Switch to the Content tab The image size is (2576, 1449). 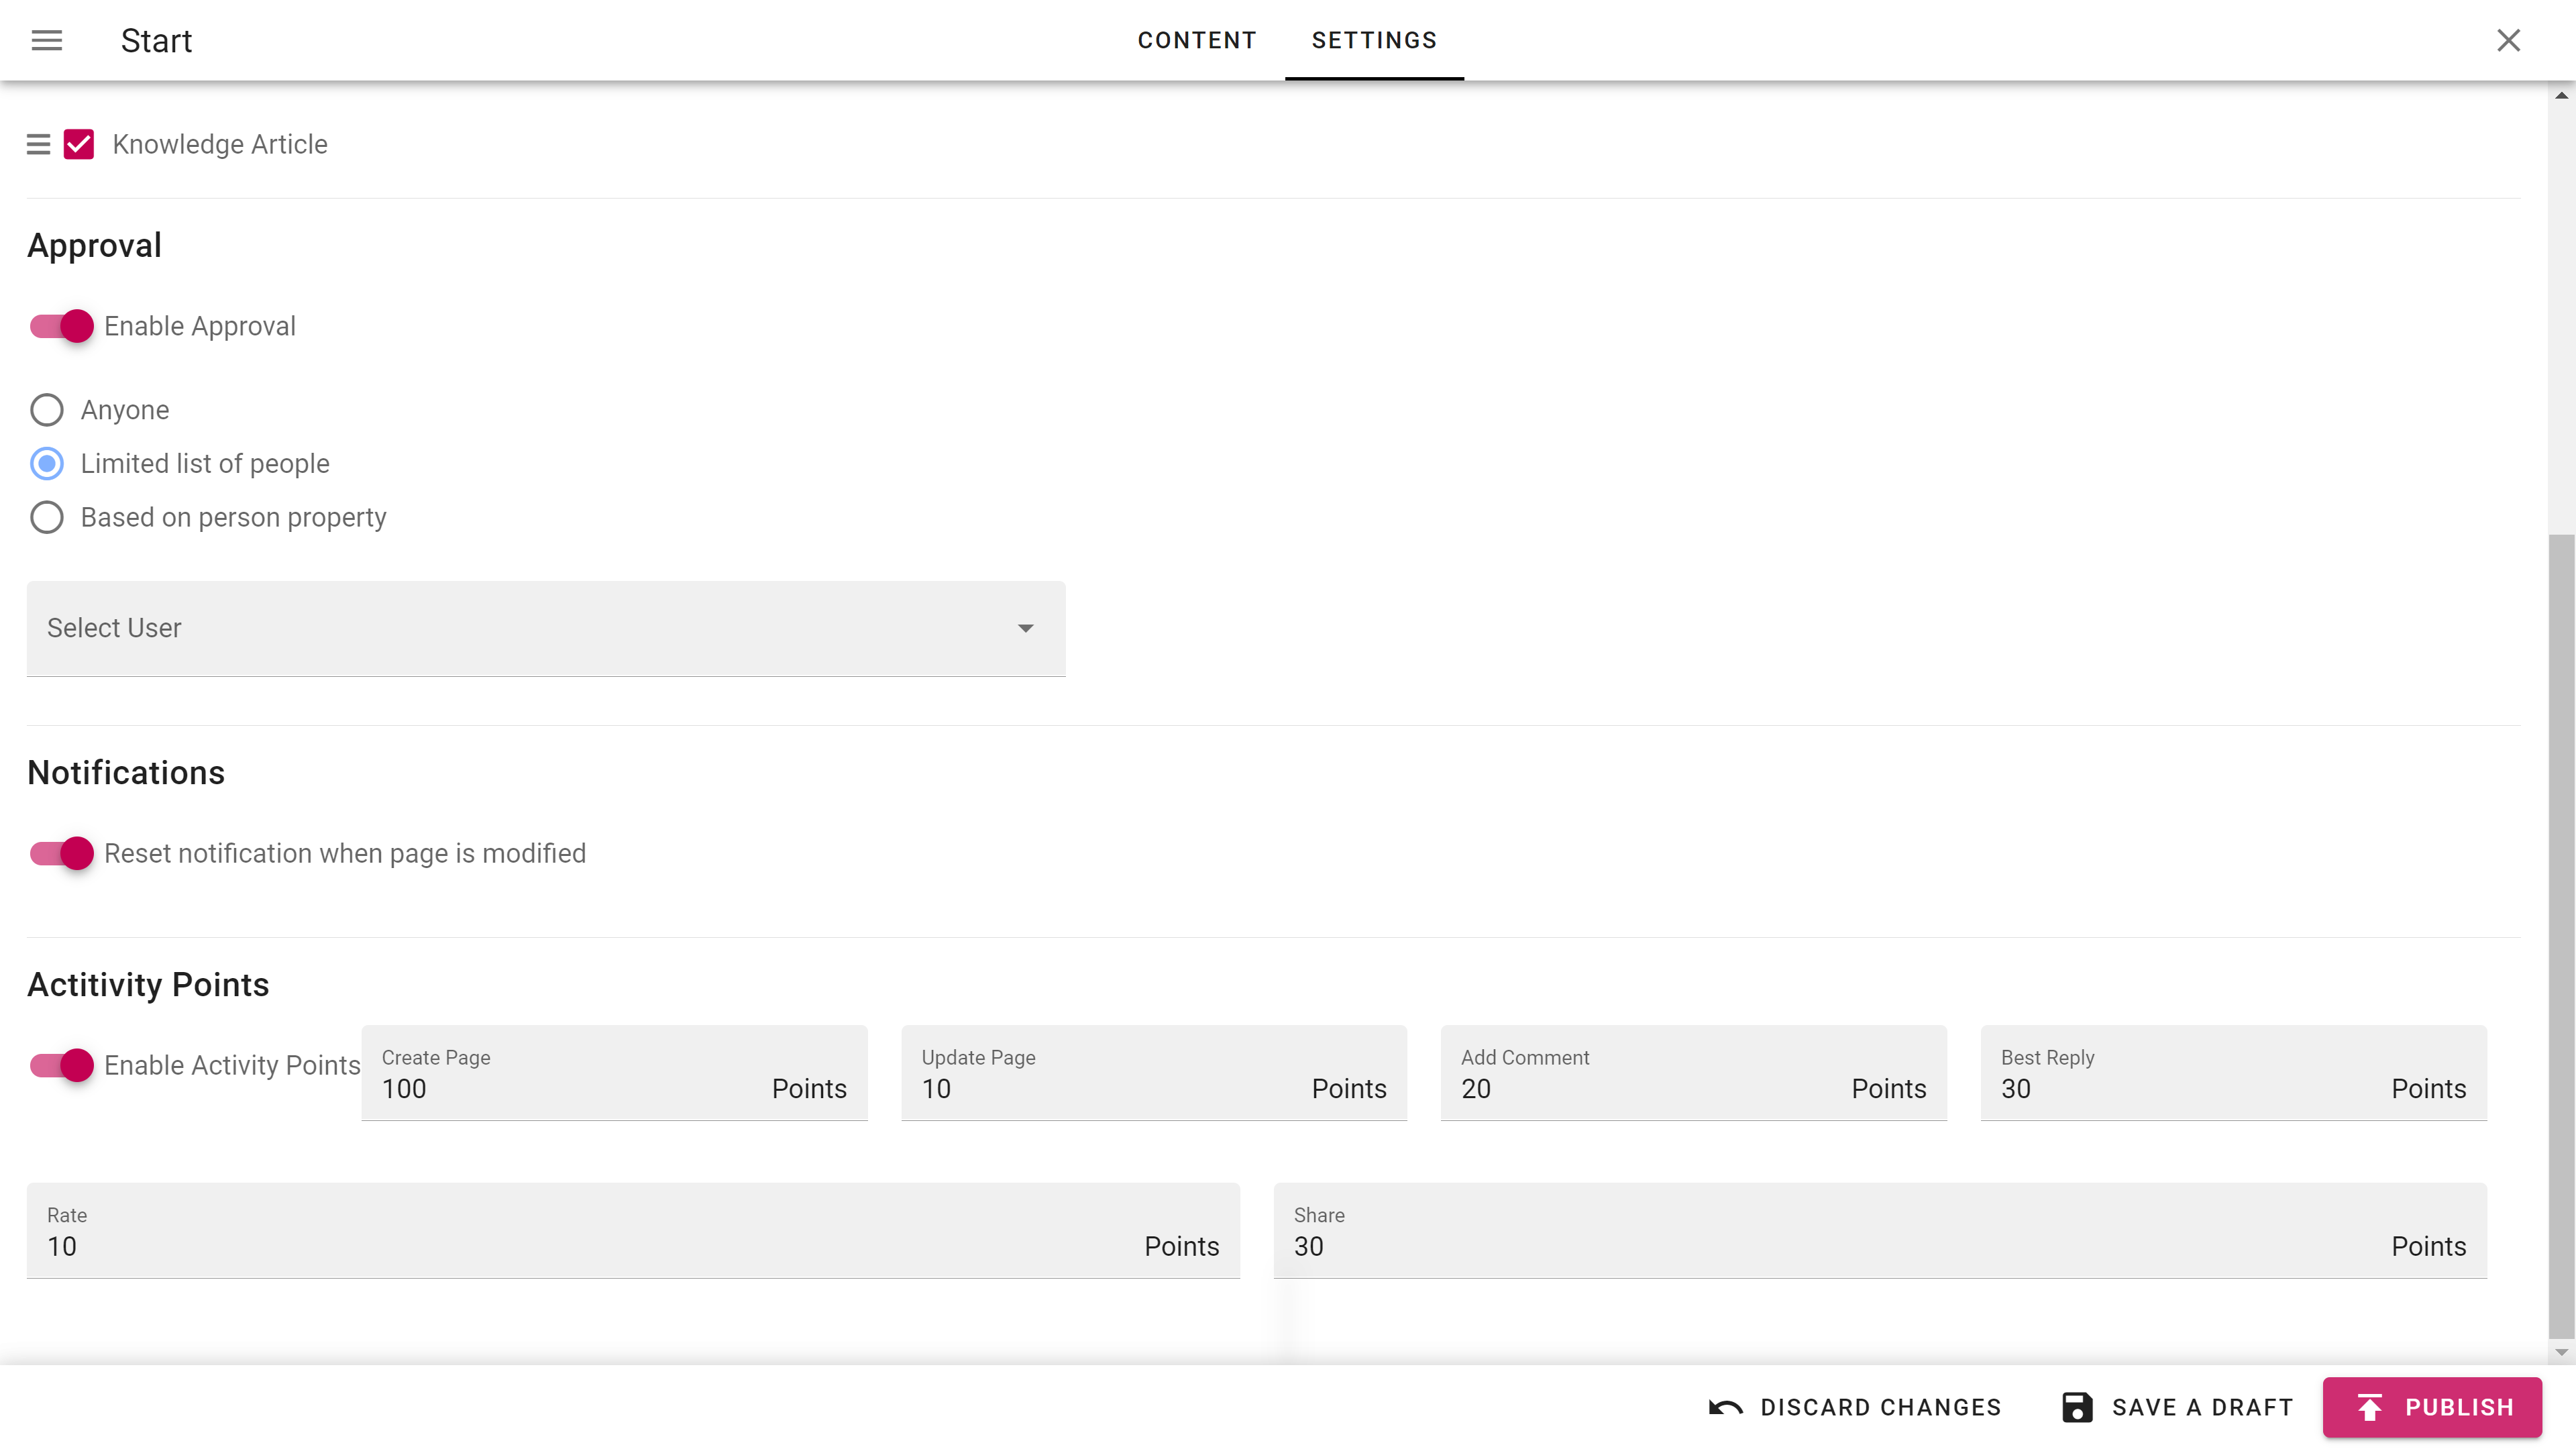tap(1196, 40)
